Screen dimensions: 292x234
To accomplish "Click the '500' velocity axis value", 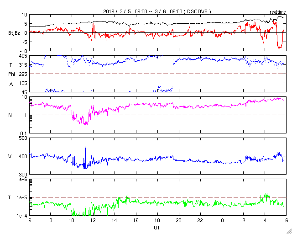I will [x=24, y=138].
